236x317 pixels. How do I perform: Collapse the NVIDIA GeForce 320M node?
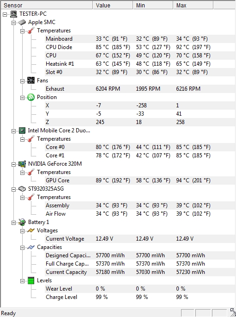tap(14, 164)
